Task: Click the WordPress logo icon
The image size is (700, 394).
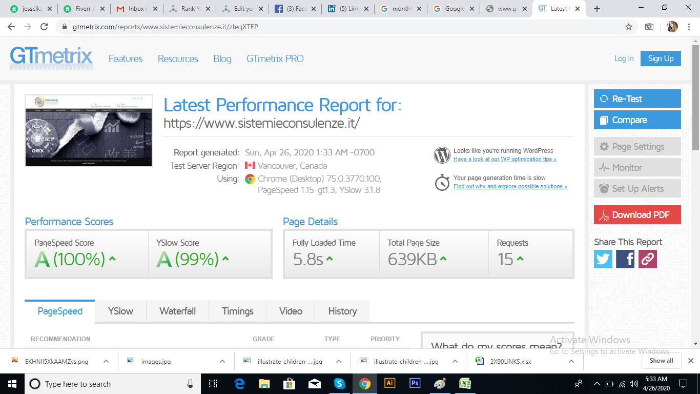Action: click(x=442, y=155)
